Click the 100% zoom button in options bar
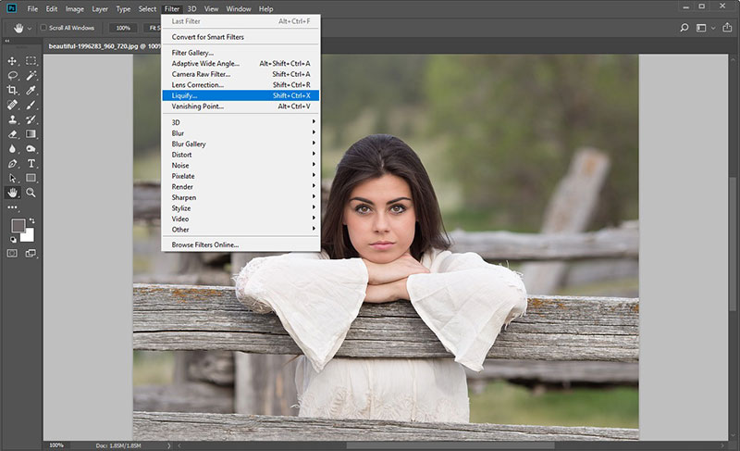The image size is (740, 451). (x=123, y=28)
